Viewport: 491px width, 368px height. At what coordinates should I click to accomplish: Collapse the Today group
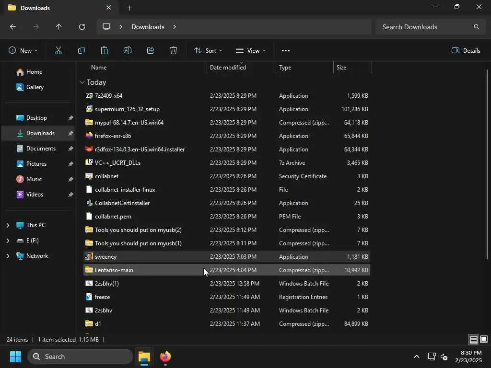tap(82, 82)
